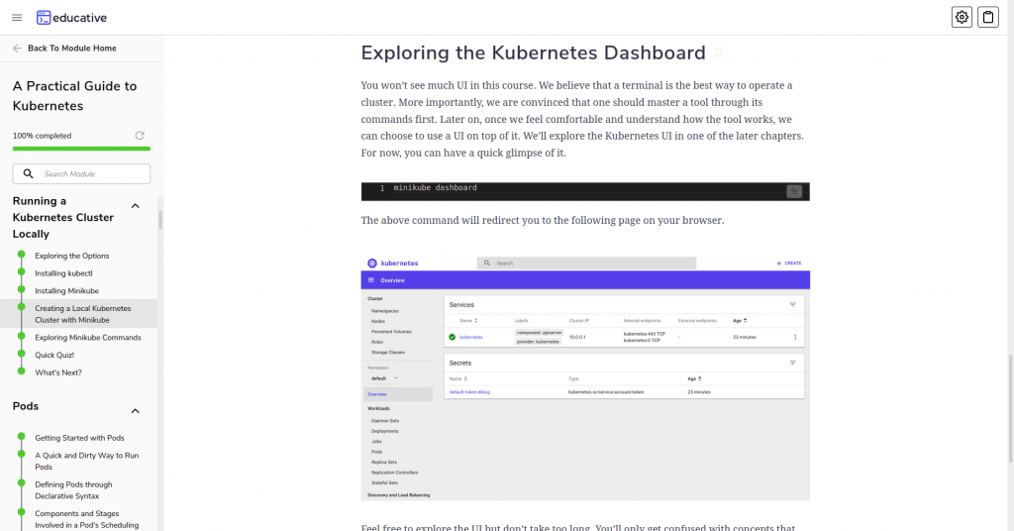Screen dimensions: 1014x531
Task: Copy the minikube dashboard code
Action: tap(794, 191)
